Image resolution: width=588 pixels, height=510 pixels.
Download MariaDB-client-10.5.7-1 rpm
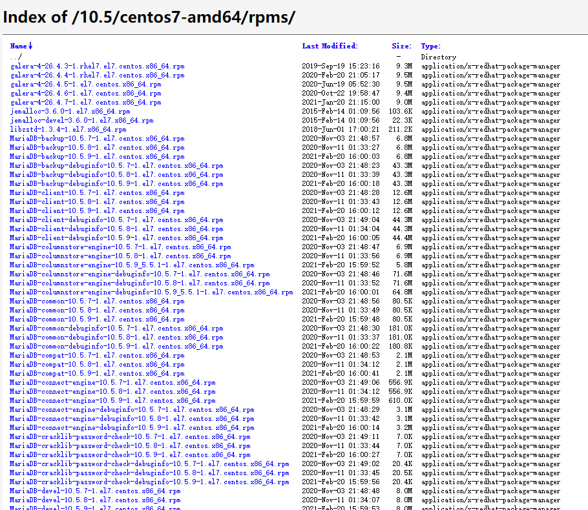click(97, 192)
